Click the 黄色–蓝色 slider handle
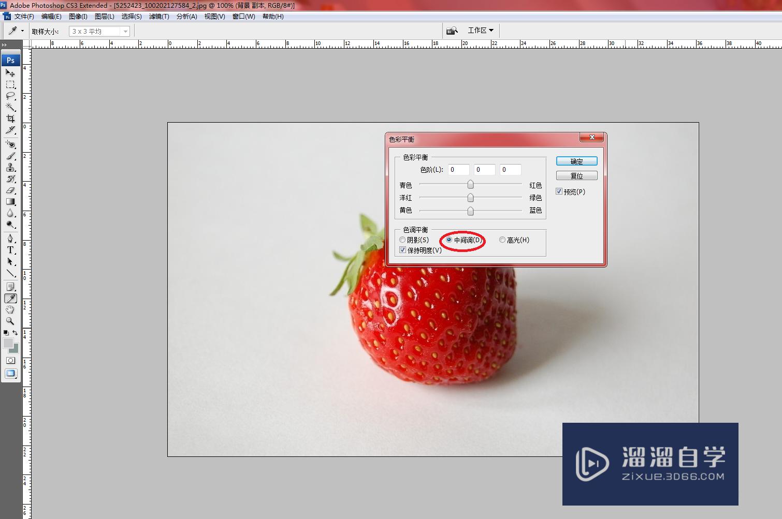Viewport: 782px width, 519px height. (x=470, y=211)
